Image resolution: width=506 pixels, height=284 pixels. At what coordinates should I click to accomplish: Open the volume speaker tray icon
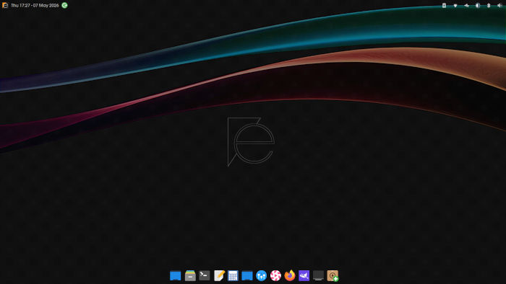[499, 6]
